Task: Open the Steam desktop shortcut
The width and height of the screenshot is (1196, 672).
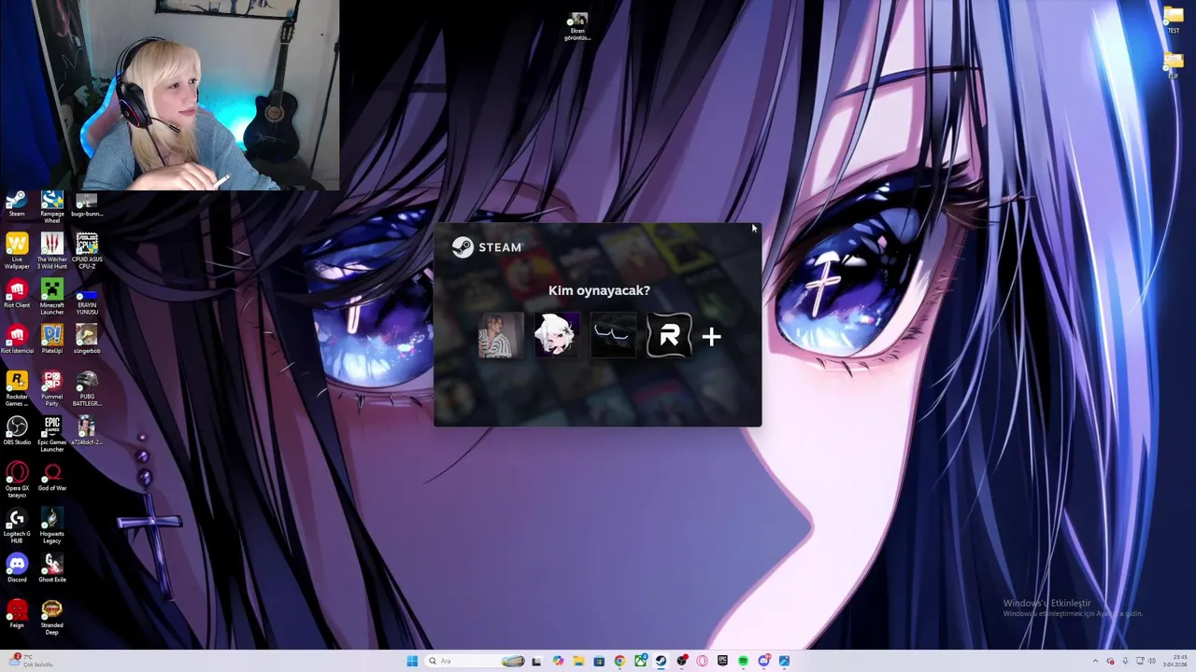Action: [x=17, y=204]
